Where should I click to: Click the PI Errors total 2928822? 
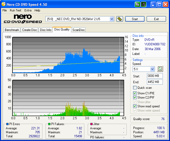(x=34, y=136)
